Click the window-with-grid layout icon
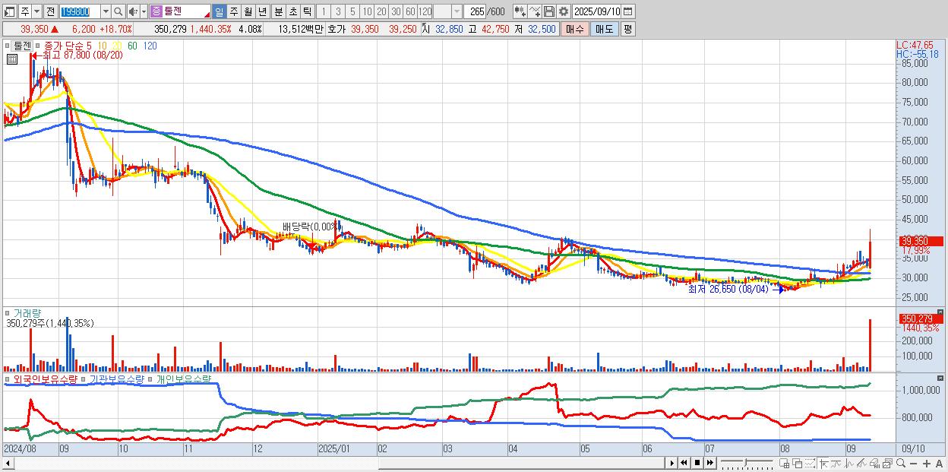Viewport: 948px width, 472px height. [784, 463]
